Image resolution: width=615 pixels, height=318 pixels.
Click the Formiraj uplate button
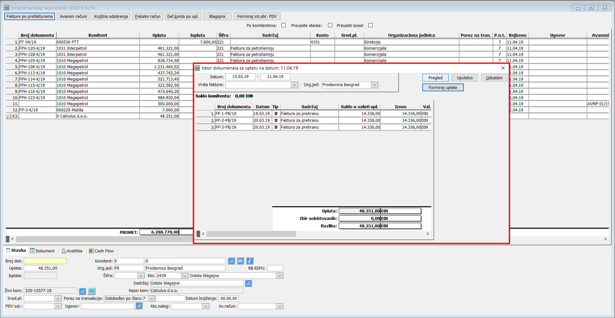tap(443, 87)
